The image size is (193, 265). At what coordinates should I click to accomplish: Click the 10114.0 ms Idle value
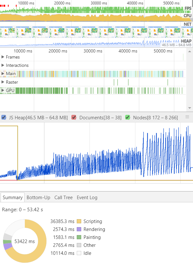[62, 253]
